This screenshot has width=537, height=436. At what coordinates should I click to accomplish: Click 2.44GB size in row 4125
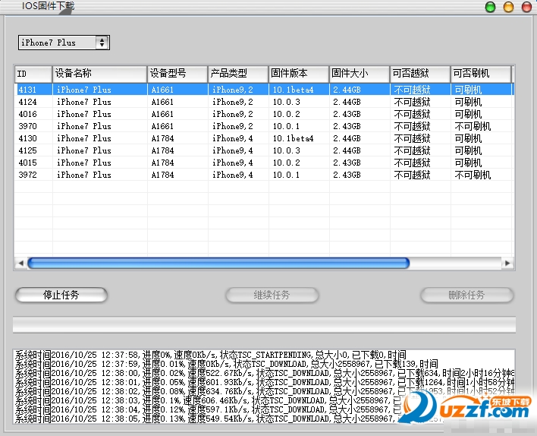[x=347, y=150]
